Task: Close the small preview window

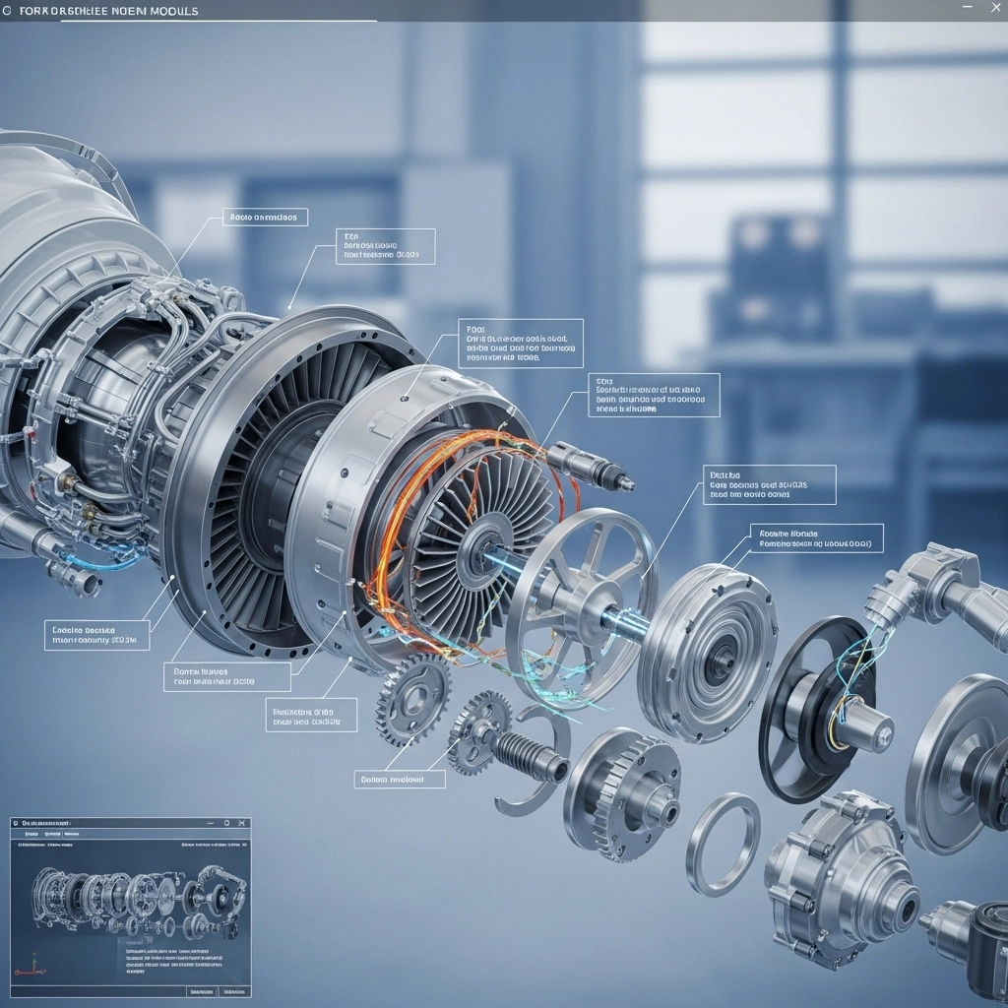Action: pos(243,822)
